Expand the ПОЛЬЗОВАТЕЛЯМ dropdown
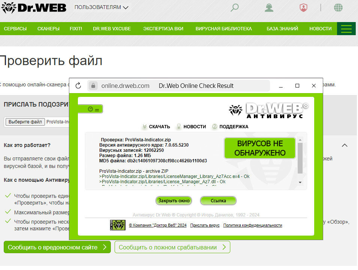This screenshot has width=358, height=270. [x=101, y=7]
